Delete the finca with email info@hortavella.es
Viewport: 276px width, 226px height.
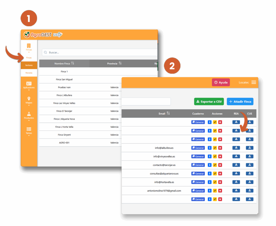[x=220, y=182]
